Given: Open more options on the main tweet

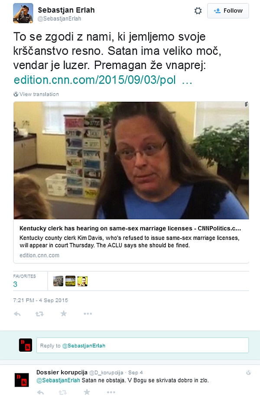Looking at the screenshot, I should pos(88,314).
